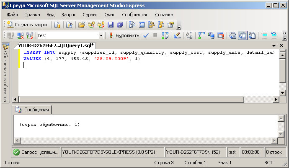Open the design query in editor icon
289x168 pixels.
point(177,35)
